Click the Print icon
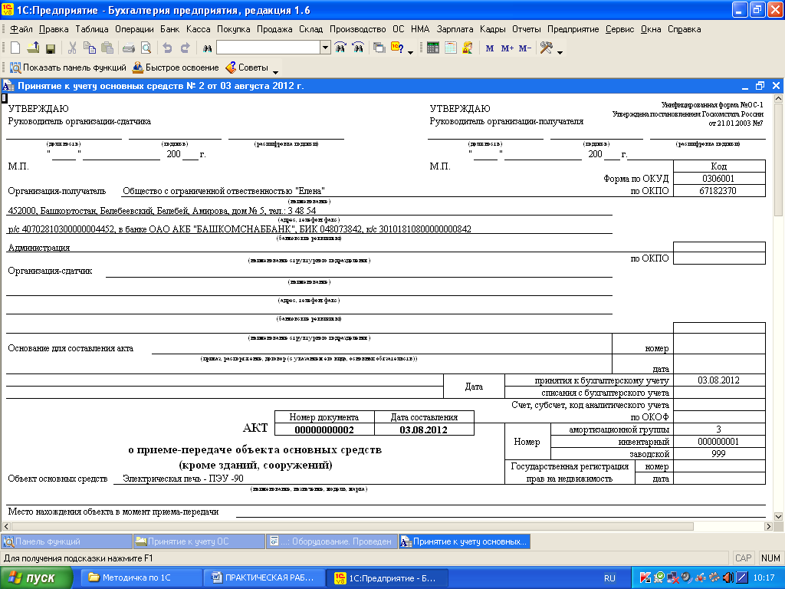Screen dimensions: 785x589 129,48
